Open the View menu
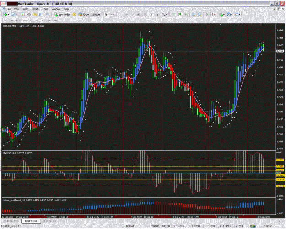This screenshot has height=229, width=286. [x=16, y=9]
